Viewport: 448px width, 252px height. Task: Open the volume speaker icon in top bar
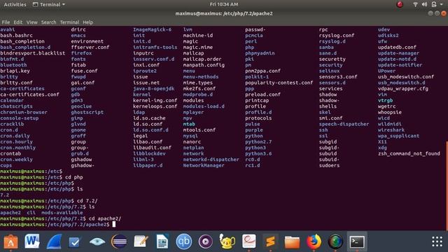424,4
